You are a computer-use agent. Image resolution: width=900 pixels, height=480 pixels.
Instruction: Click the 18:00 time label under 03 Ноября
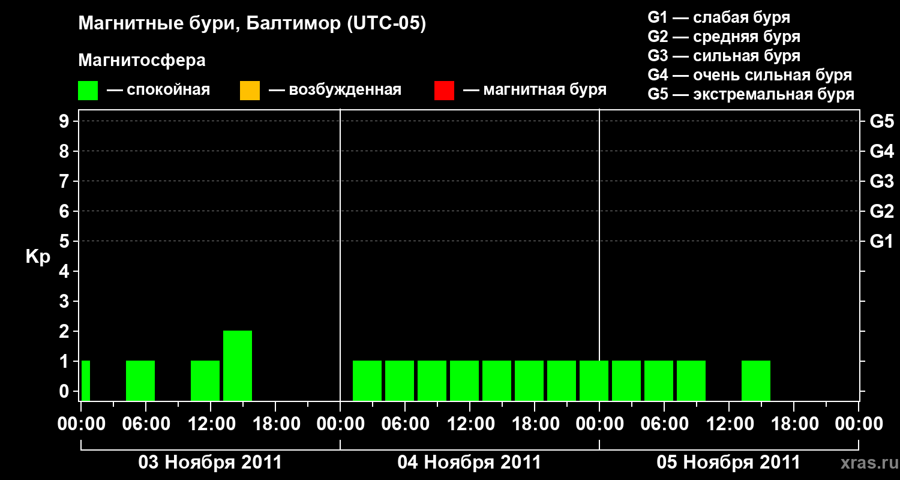[x=275, y=424]
